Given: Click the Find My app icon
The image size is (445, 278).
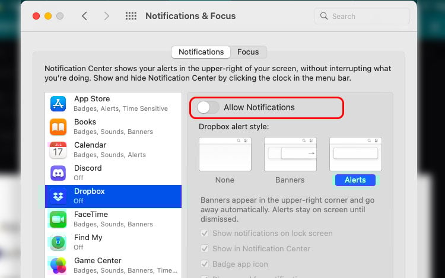Looking at the screenshot, I should [58, 242].
